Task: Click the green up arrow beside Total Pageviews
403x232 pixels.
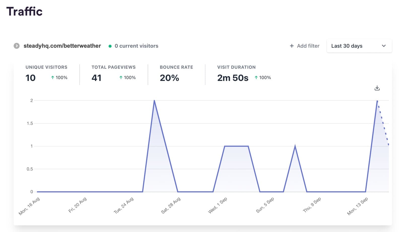Action: (121, 78)
